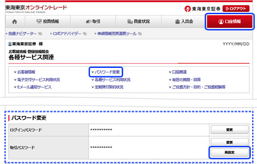This screenshot has width=257, height=164.
Task: Open the 株価情報売買連携ツール link
Action: [x=117, y=34]
